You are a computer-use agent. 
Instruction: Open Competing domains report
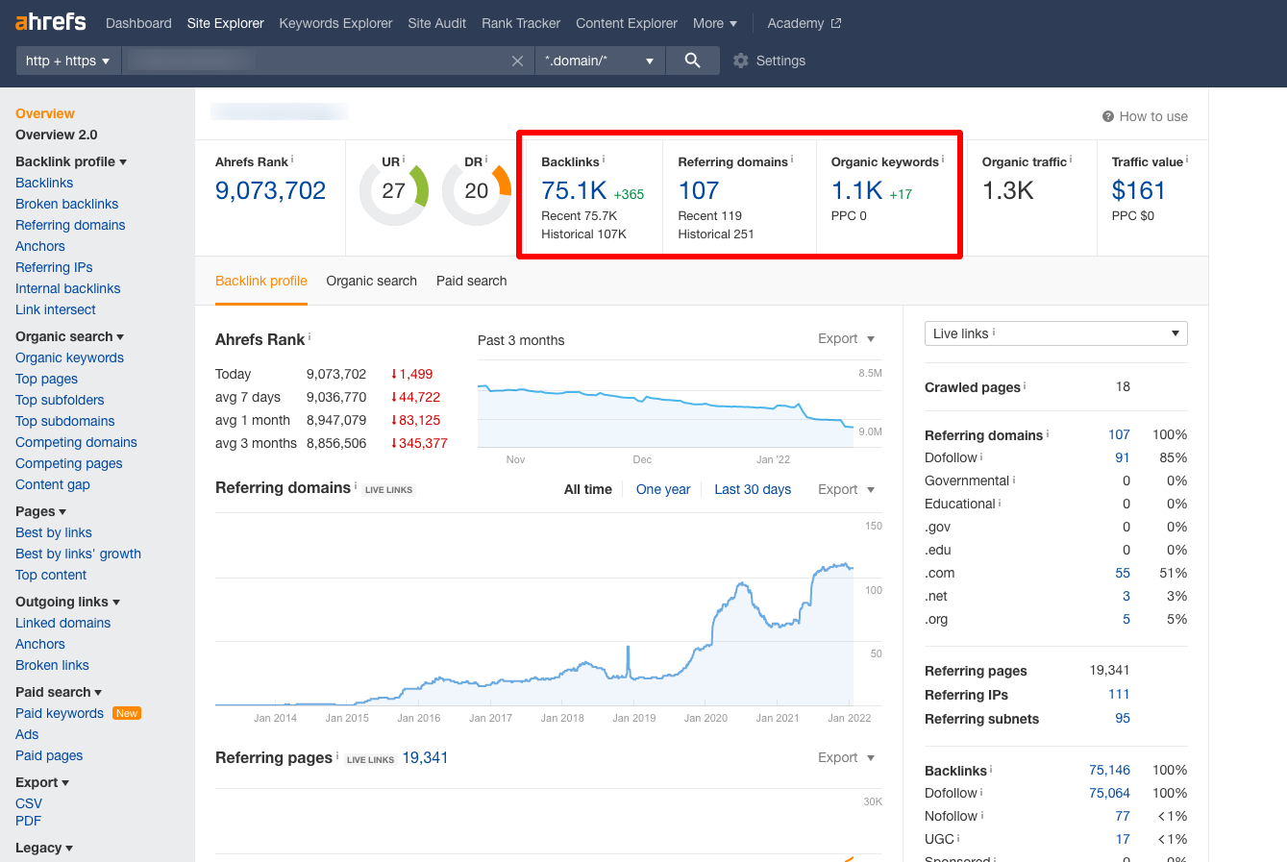tap(76, 442)
